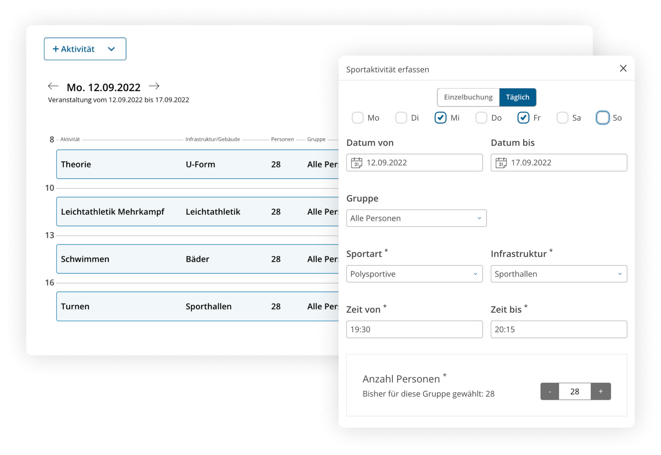Open Infrastruktur dropdown showing Sporthallen

pos(558,274)
